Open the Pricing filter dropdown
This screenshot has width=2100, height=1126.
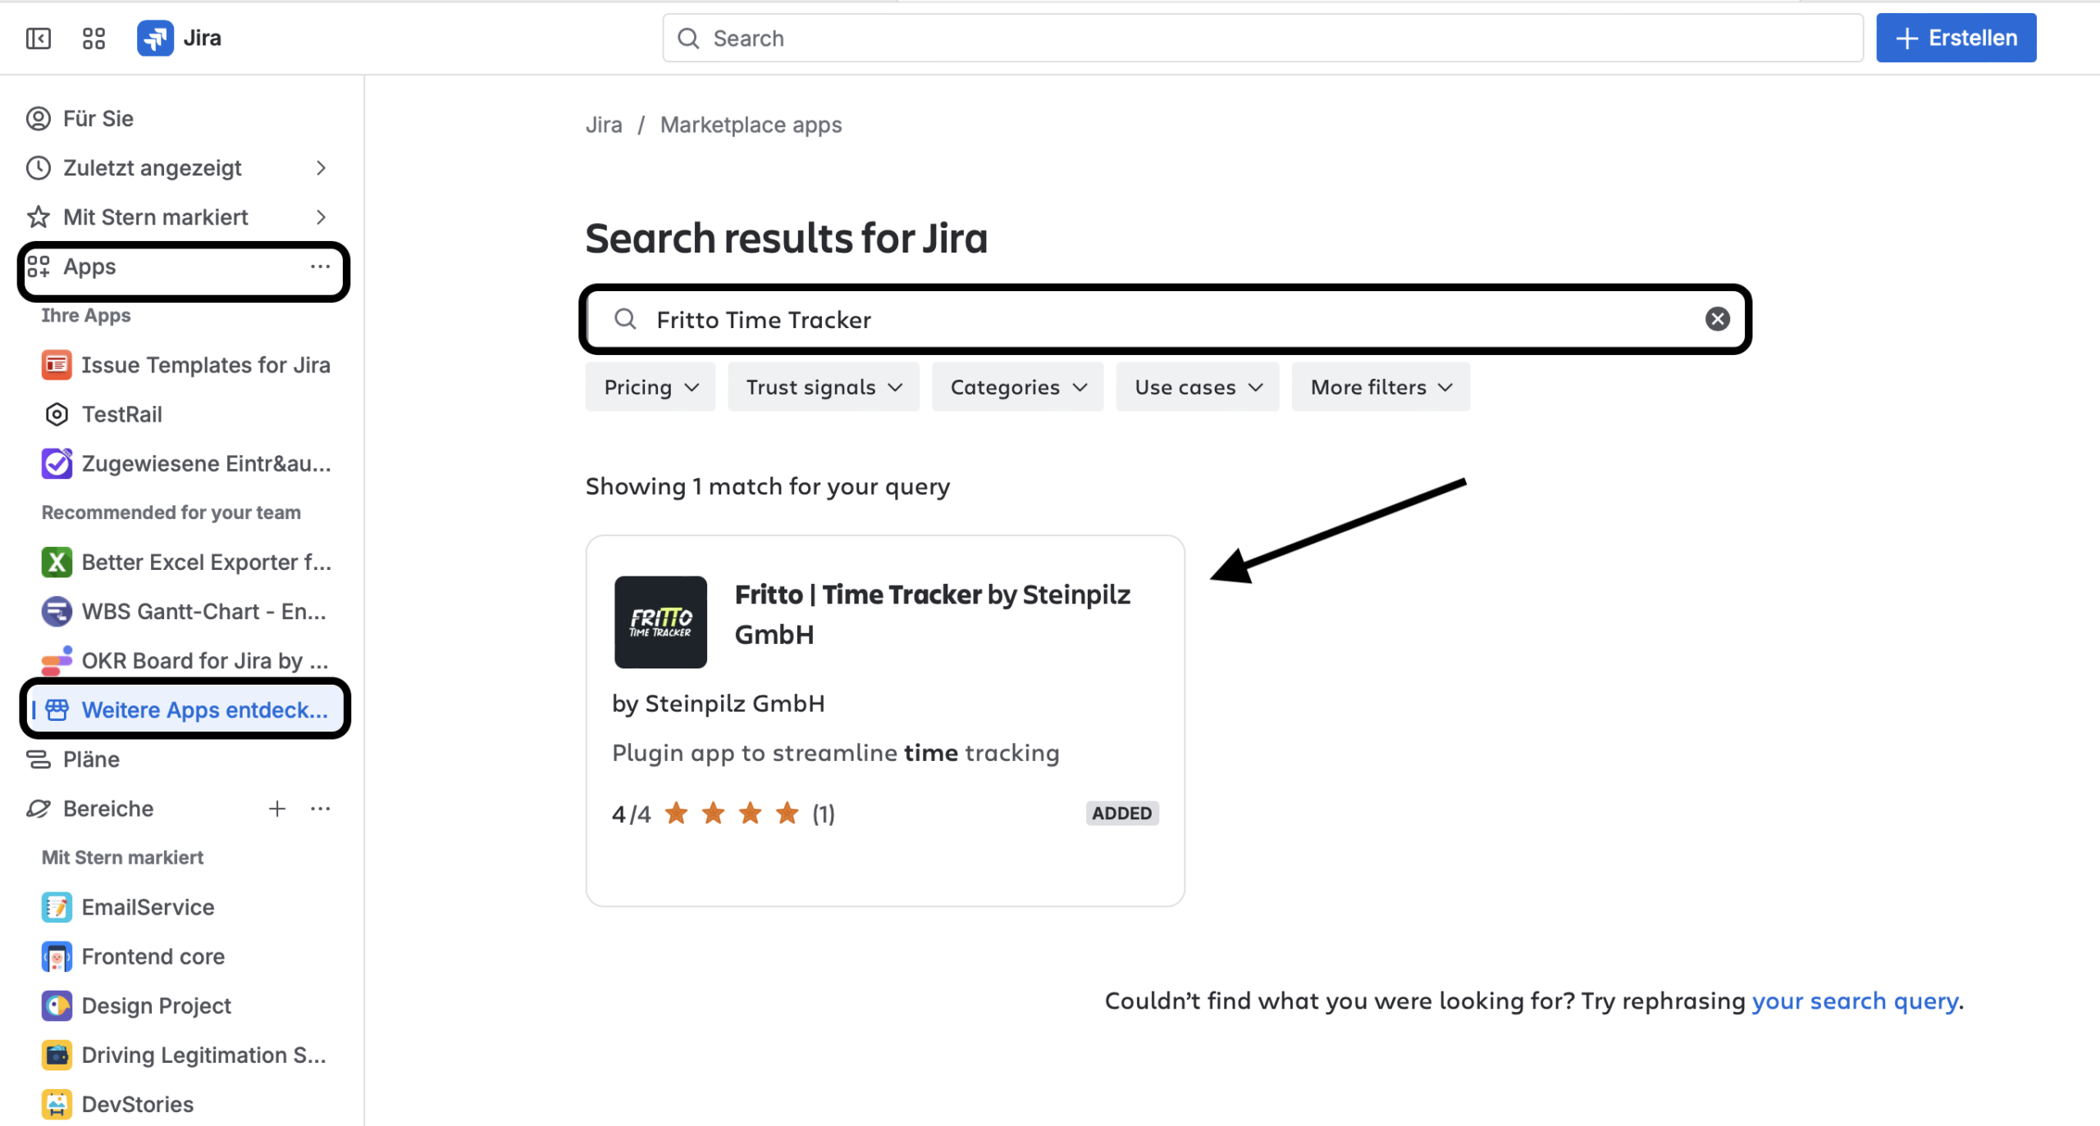pyautogui.click(x=651, y=387)
